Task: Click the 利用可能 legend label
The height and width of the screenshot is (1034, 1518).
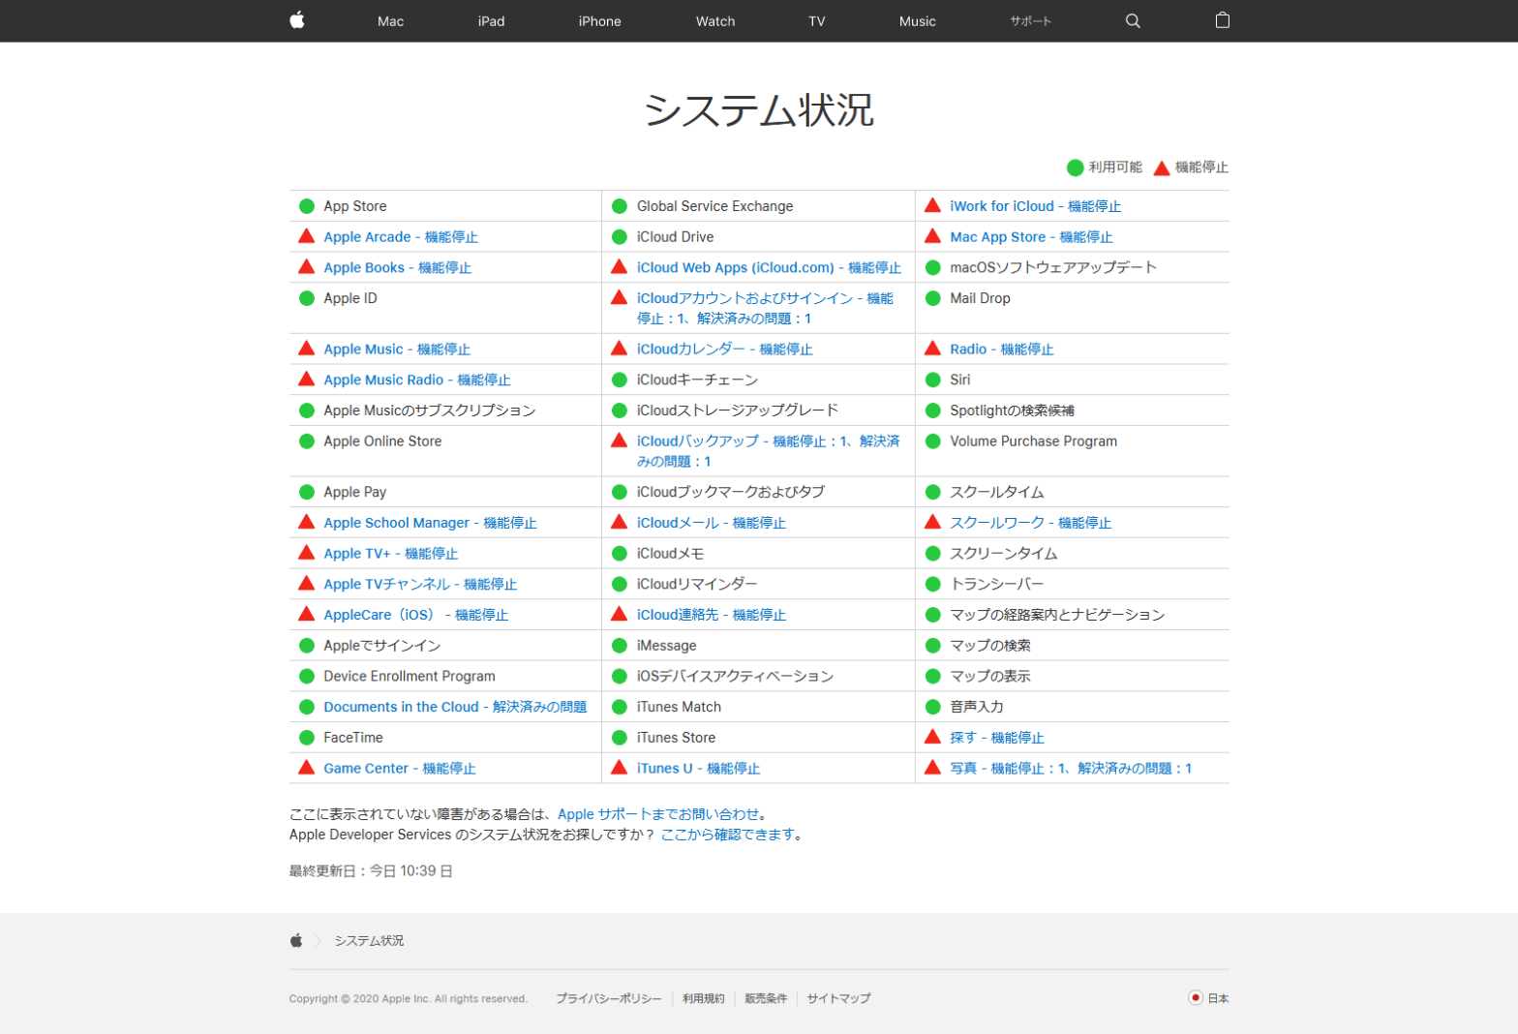Action: point(1115,167)
